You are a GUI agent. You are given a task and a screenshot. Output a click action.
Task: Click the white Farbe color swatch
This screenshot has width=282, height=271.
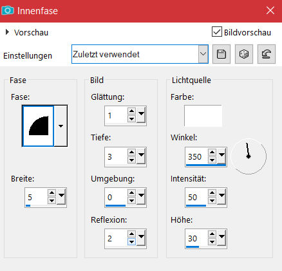(x=203, y=116)
